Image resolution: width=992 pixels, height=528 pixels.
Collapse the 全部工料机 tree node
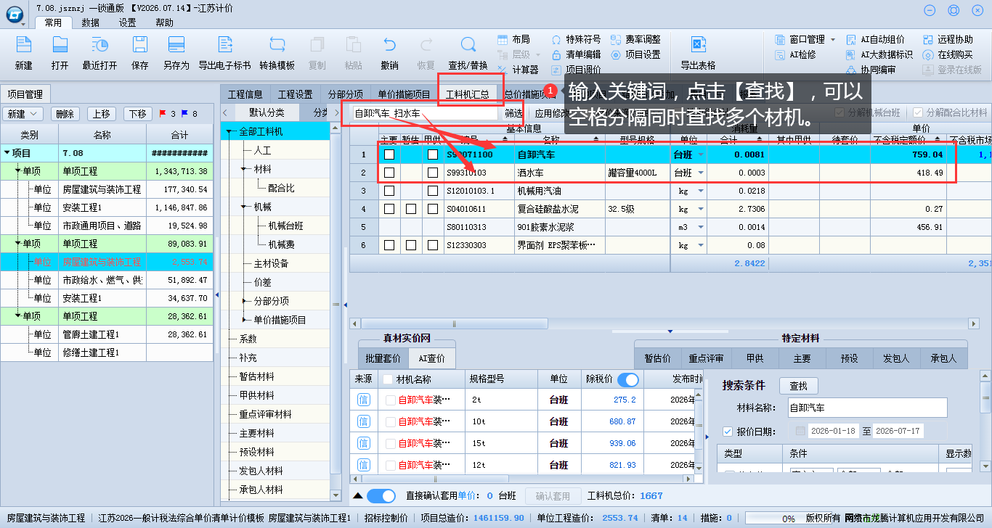[229, 131]
